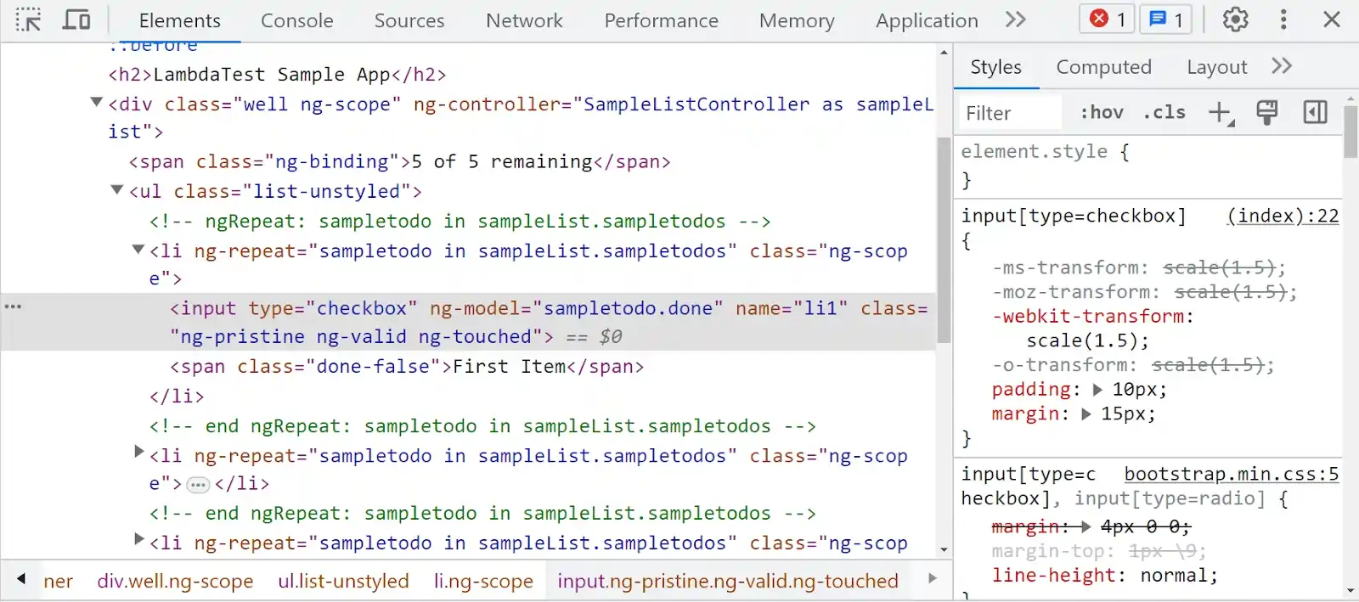
Task: Select the Layout sidebar tab
Action: pyautogui.click(x=1216, y=67)
